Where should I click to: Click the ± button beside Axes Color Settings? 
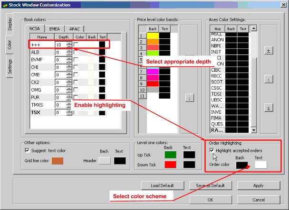[269, 50]
